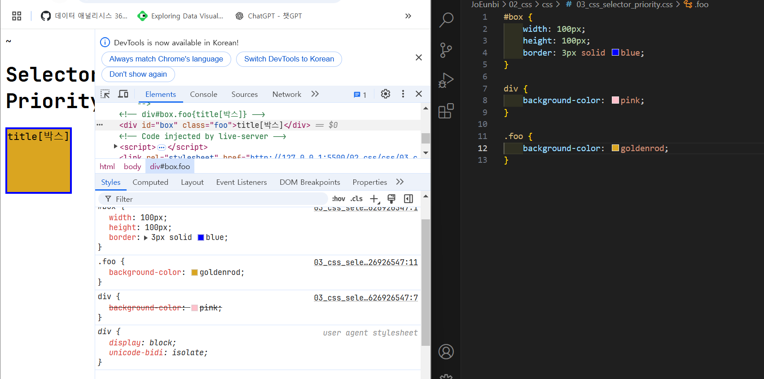Click 03_css_selector_priority.css in the breadcrumb

pyautogui.click(x=624, y=4)
